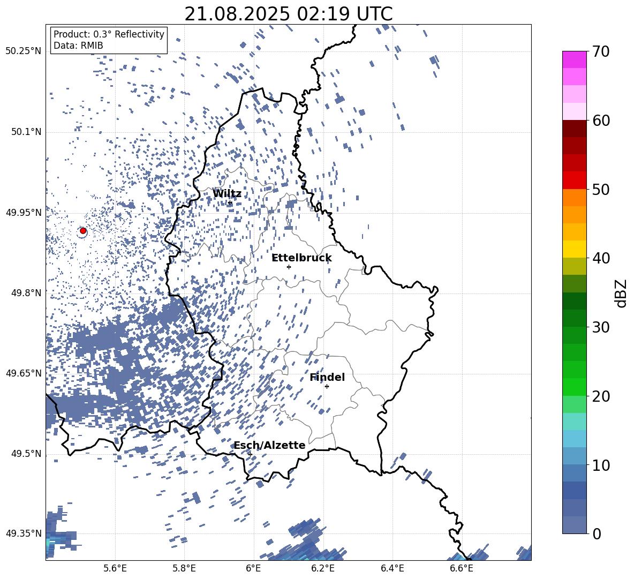Click the 5.8°E longitude label
This screenshot has height=579, width=634.
pyautogui.click(x=184, y=568)
